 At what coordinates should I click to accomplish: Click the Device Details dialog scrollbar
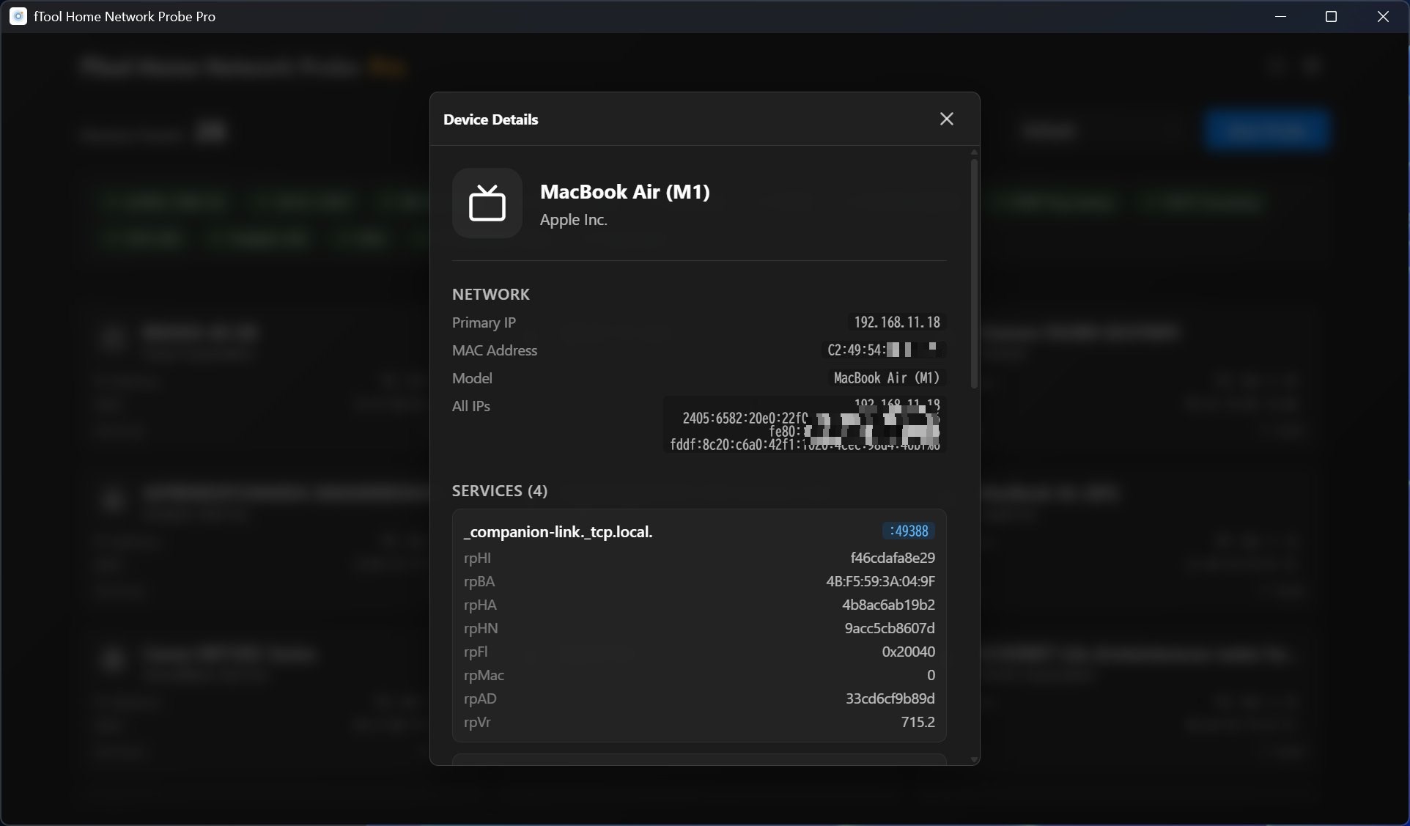tap(973, 272)
